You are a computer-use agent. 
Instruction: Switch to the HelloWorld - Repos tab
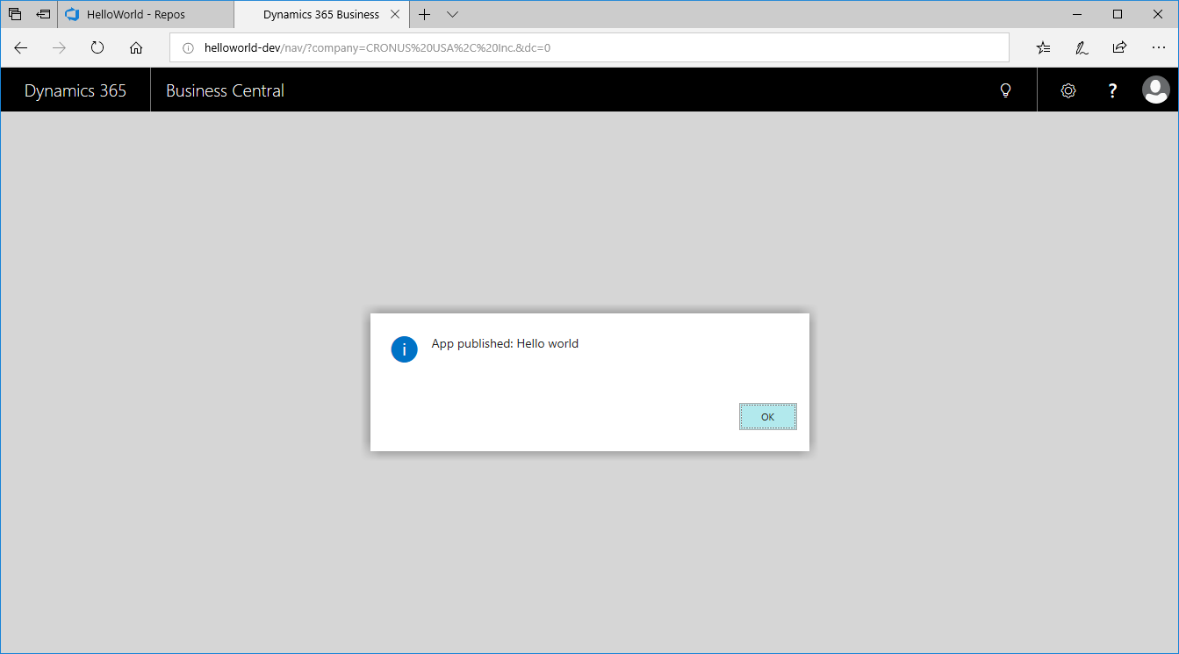[x=136, y=15]
